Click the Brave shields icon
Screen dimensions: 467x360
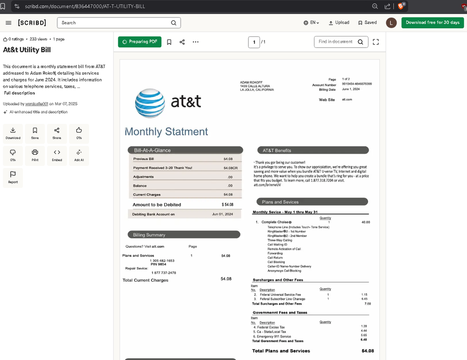coord(401,6)
